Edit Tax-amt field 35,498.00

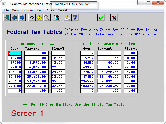tap(36, 76)
